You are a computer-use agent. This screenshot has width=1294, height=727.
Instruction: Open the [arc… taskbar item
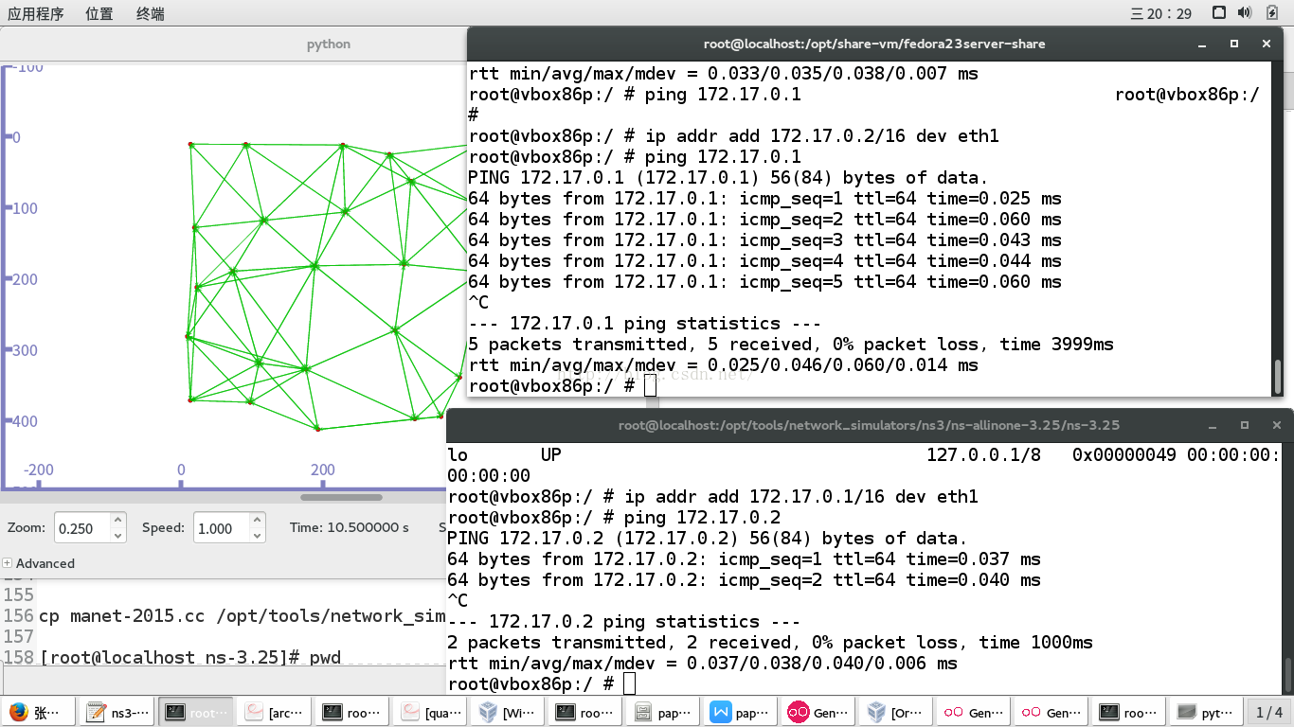(273, 713)
